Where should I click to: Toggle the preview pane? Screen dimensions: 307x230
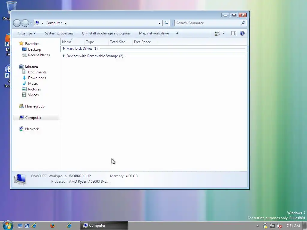(x=234, y=33)
